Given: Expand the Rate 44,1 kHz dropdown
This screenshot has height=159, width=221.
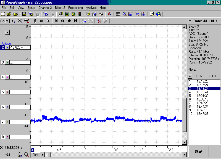Looking at the screenshot, I should (x=190, y=21).
